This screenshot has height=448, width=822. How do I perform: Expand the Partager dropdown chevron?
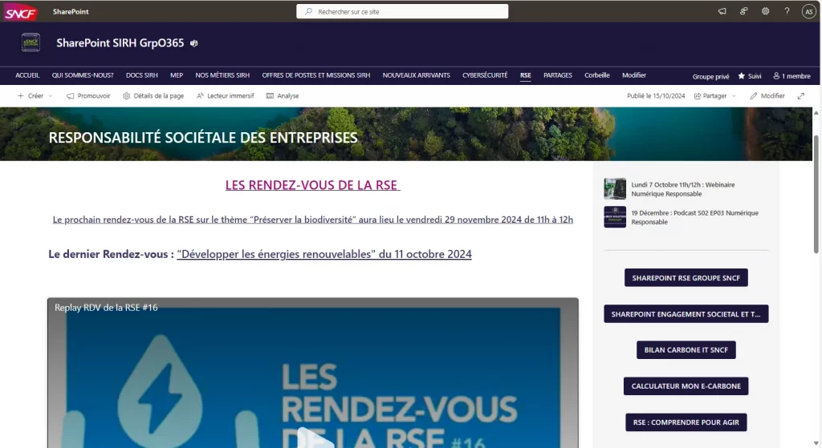coord(734,96)
